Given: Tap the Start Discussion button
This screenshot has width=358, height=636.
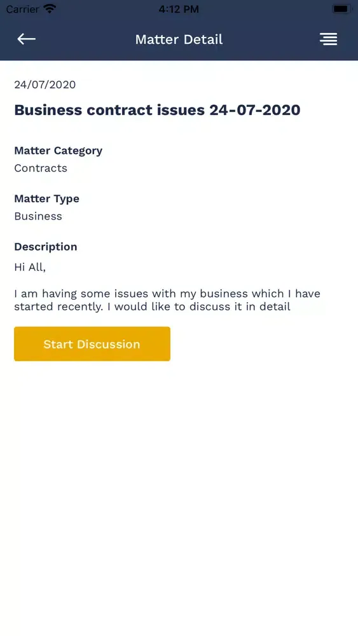Looking at the screenshot, I should 92,344.
